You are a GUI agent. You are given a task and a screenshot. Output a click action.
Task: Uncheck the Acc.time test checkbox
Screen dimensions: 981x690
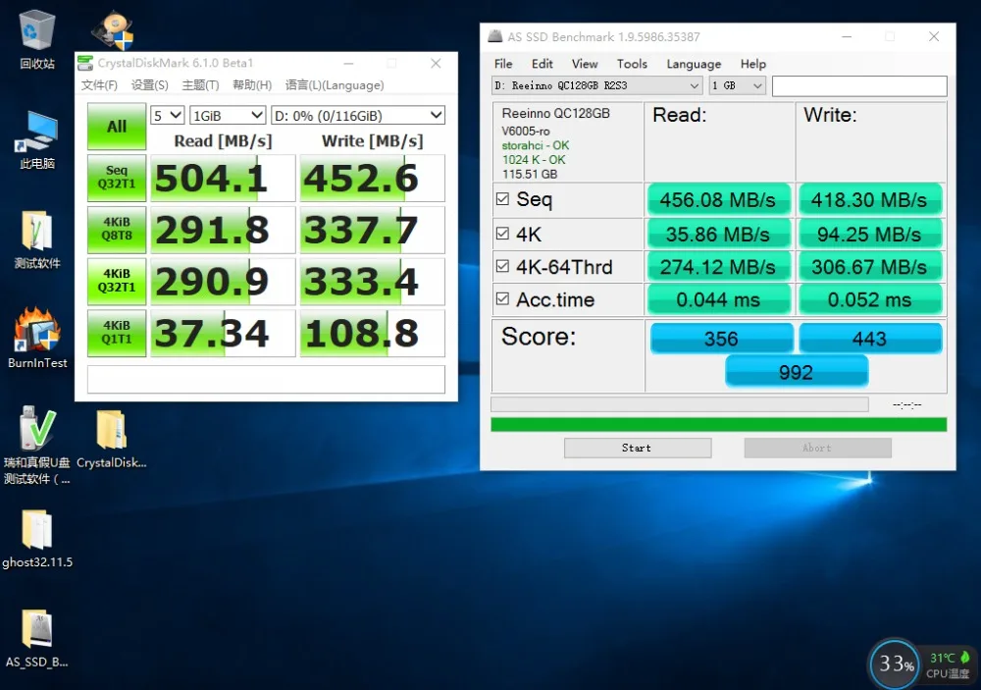coord(502,298)
